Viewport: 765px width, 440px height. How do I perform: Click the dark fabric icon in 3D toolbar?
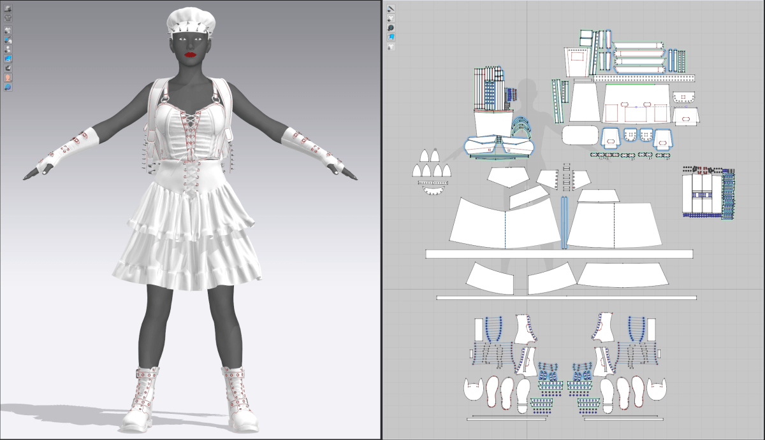click(8, 67)
